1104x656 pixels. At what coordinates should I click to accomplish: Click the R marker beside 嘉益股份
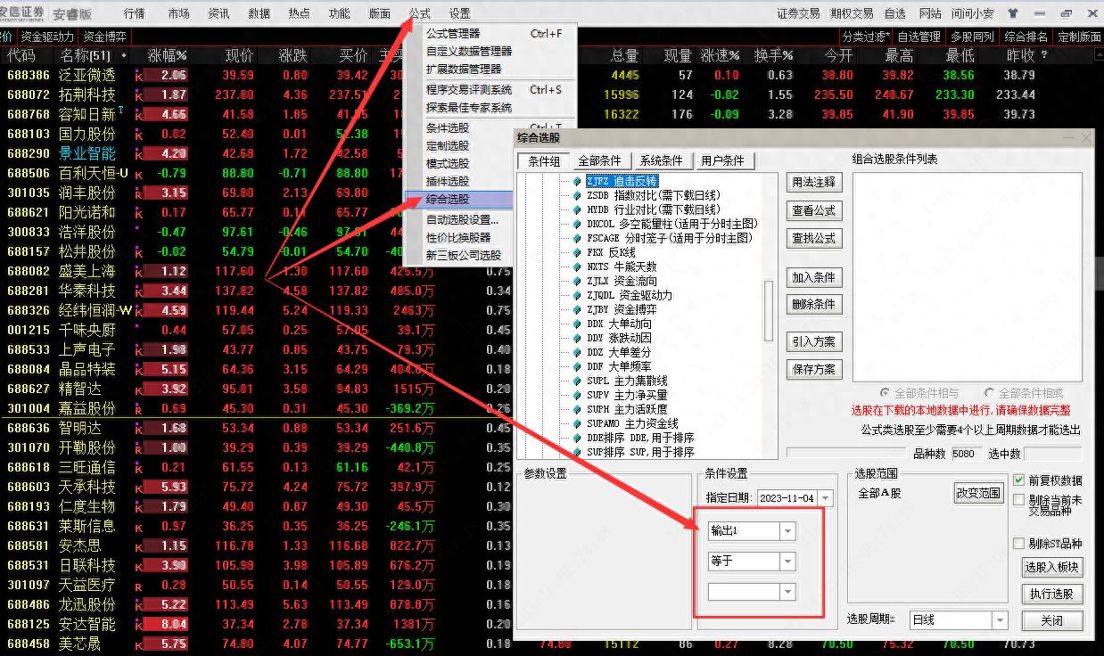(x=138, y=409)
